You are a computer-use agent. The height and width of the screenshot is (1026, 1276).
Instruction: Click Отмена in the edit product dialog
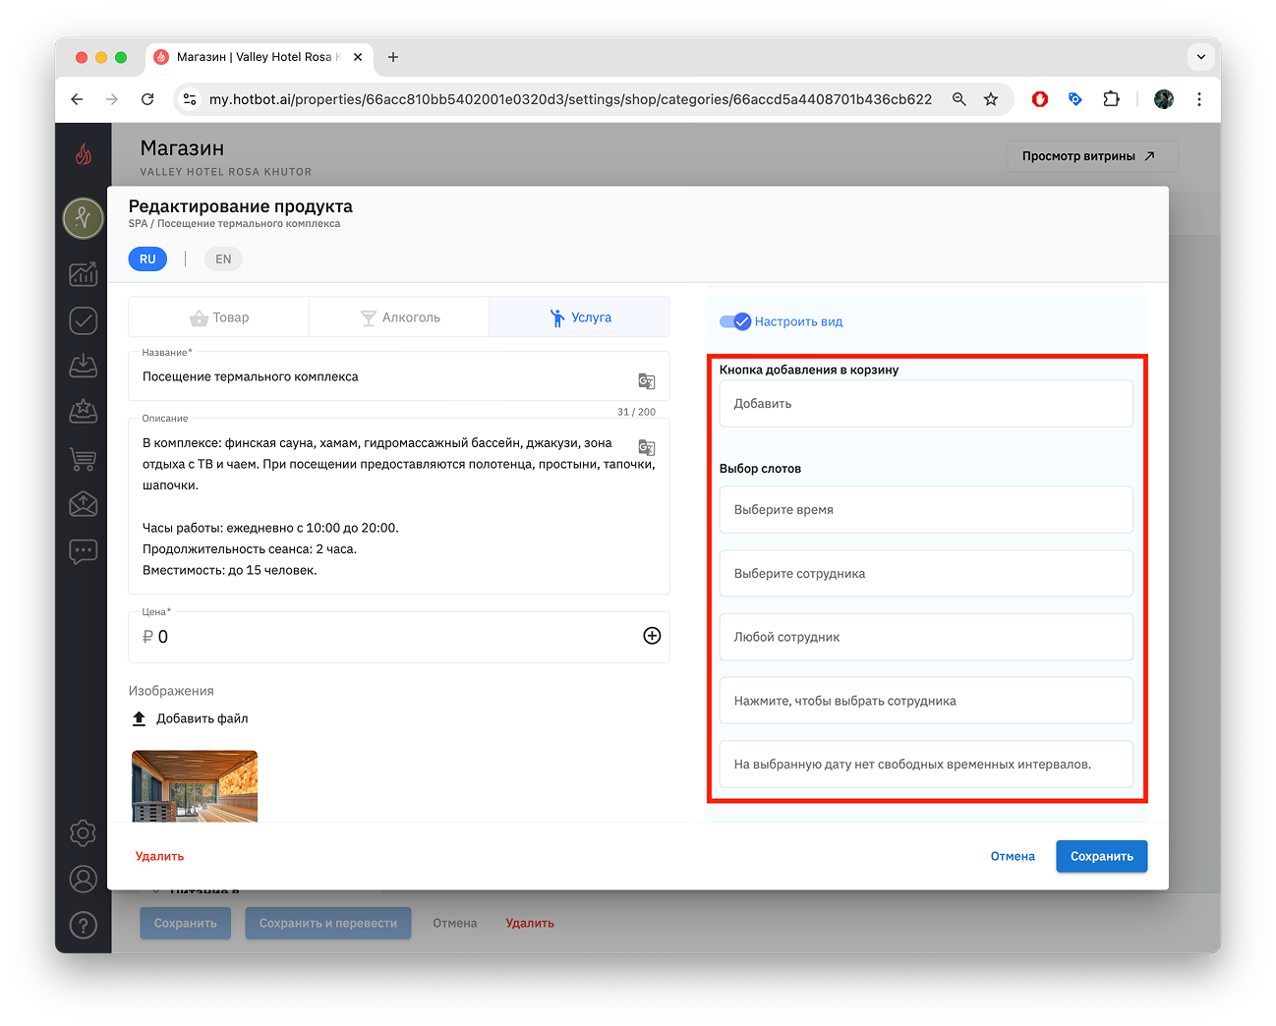tap(1013, 856)
